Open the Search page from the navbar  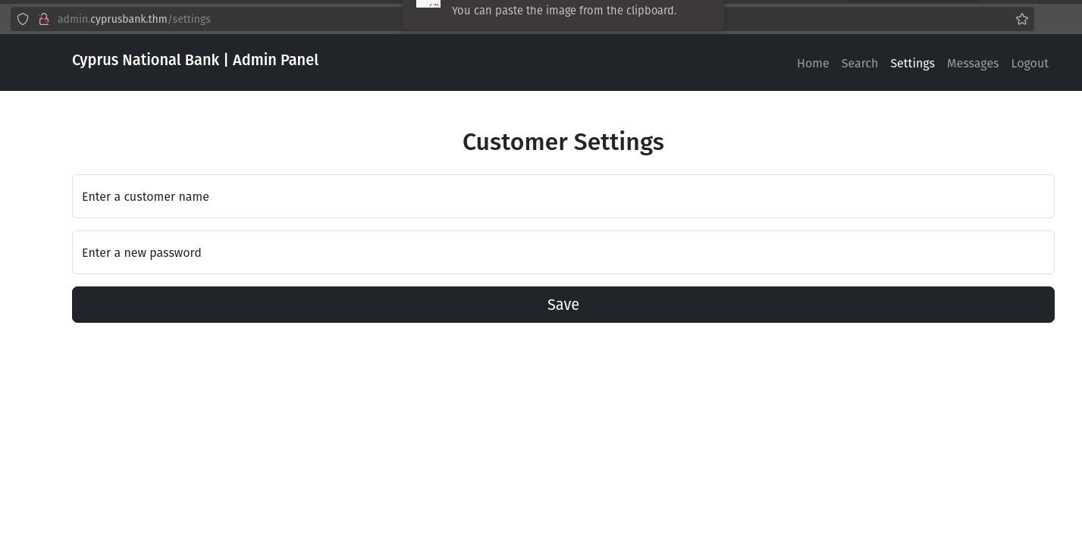pyautogui.click(x=859, y=64)
